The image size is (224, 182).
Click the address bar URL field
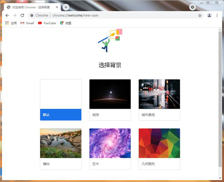112,15
